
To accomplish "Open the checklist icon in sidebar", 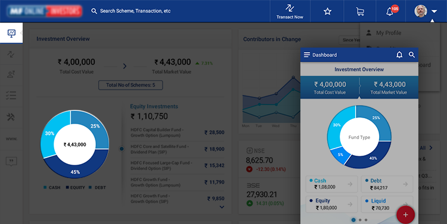I will (x=11, y=96).
